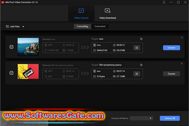Click the source MP4 format text
This screenshot has height=126, width=189.
(50, 45)
